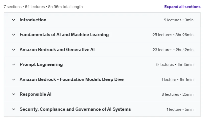Image resolution: width=204 pixels, height=120 pixels.
Task: Open Fundamentals of AI and Machine Learning title
Action: coord(64,35)
